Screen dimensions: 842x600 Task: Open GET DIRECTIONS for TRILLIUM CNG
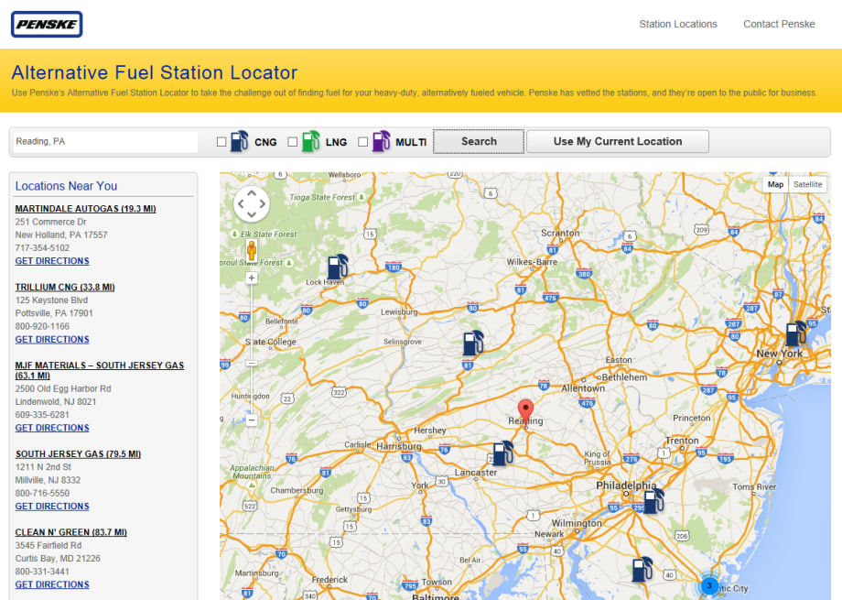coord(52,339)
